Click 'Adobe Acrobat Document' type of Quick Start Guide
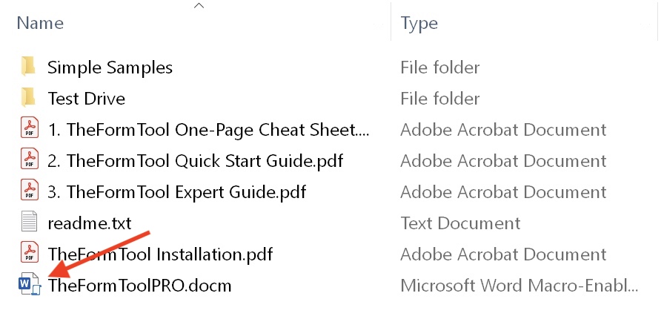The height and width of the screenshot is (319, 664). coord(503,161)
